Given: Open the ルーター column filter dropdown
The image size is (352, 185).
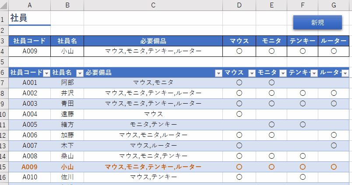Looking at the screenshot, I should pos(345,73).
